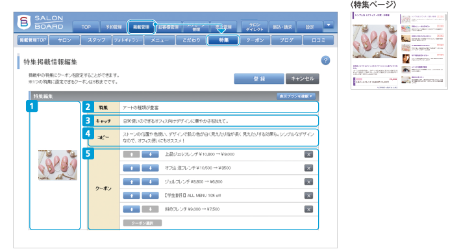
Task: Open the 予約管理 tab
Action: pyautogui.click(x=114, y=27)
